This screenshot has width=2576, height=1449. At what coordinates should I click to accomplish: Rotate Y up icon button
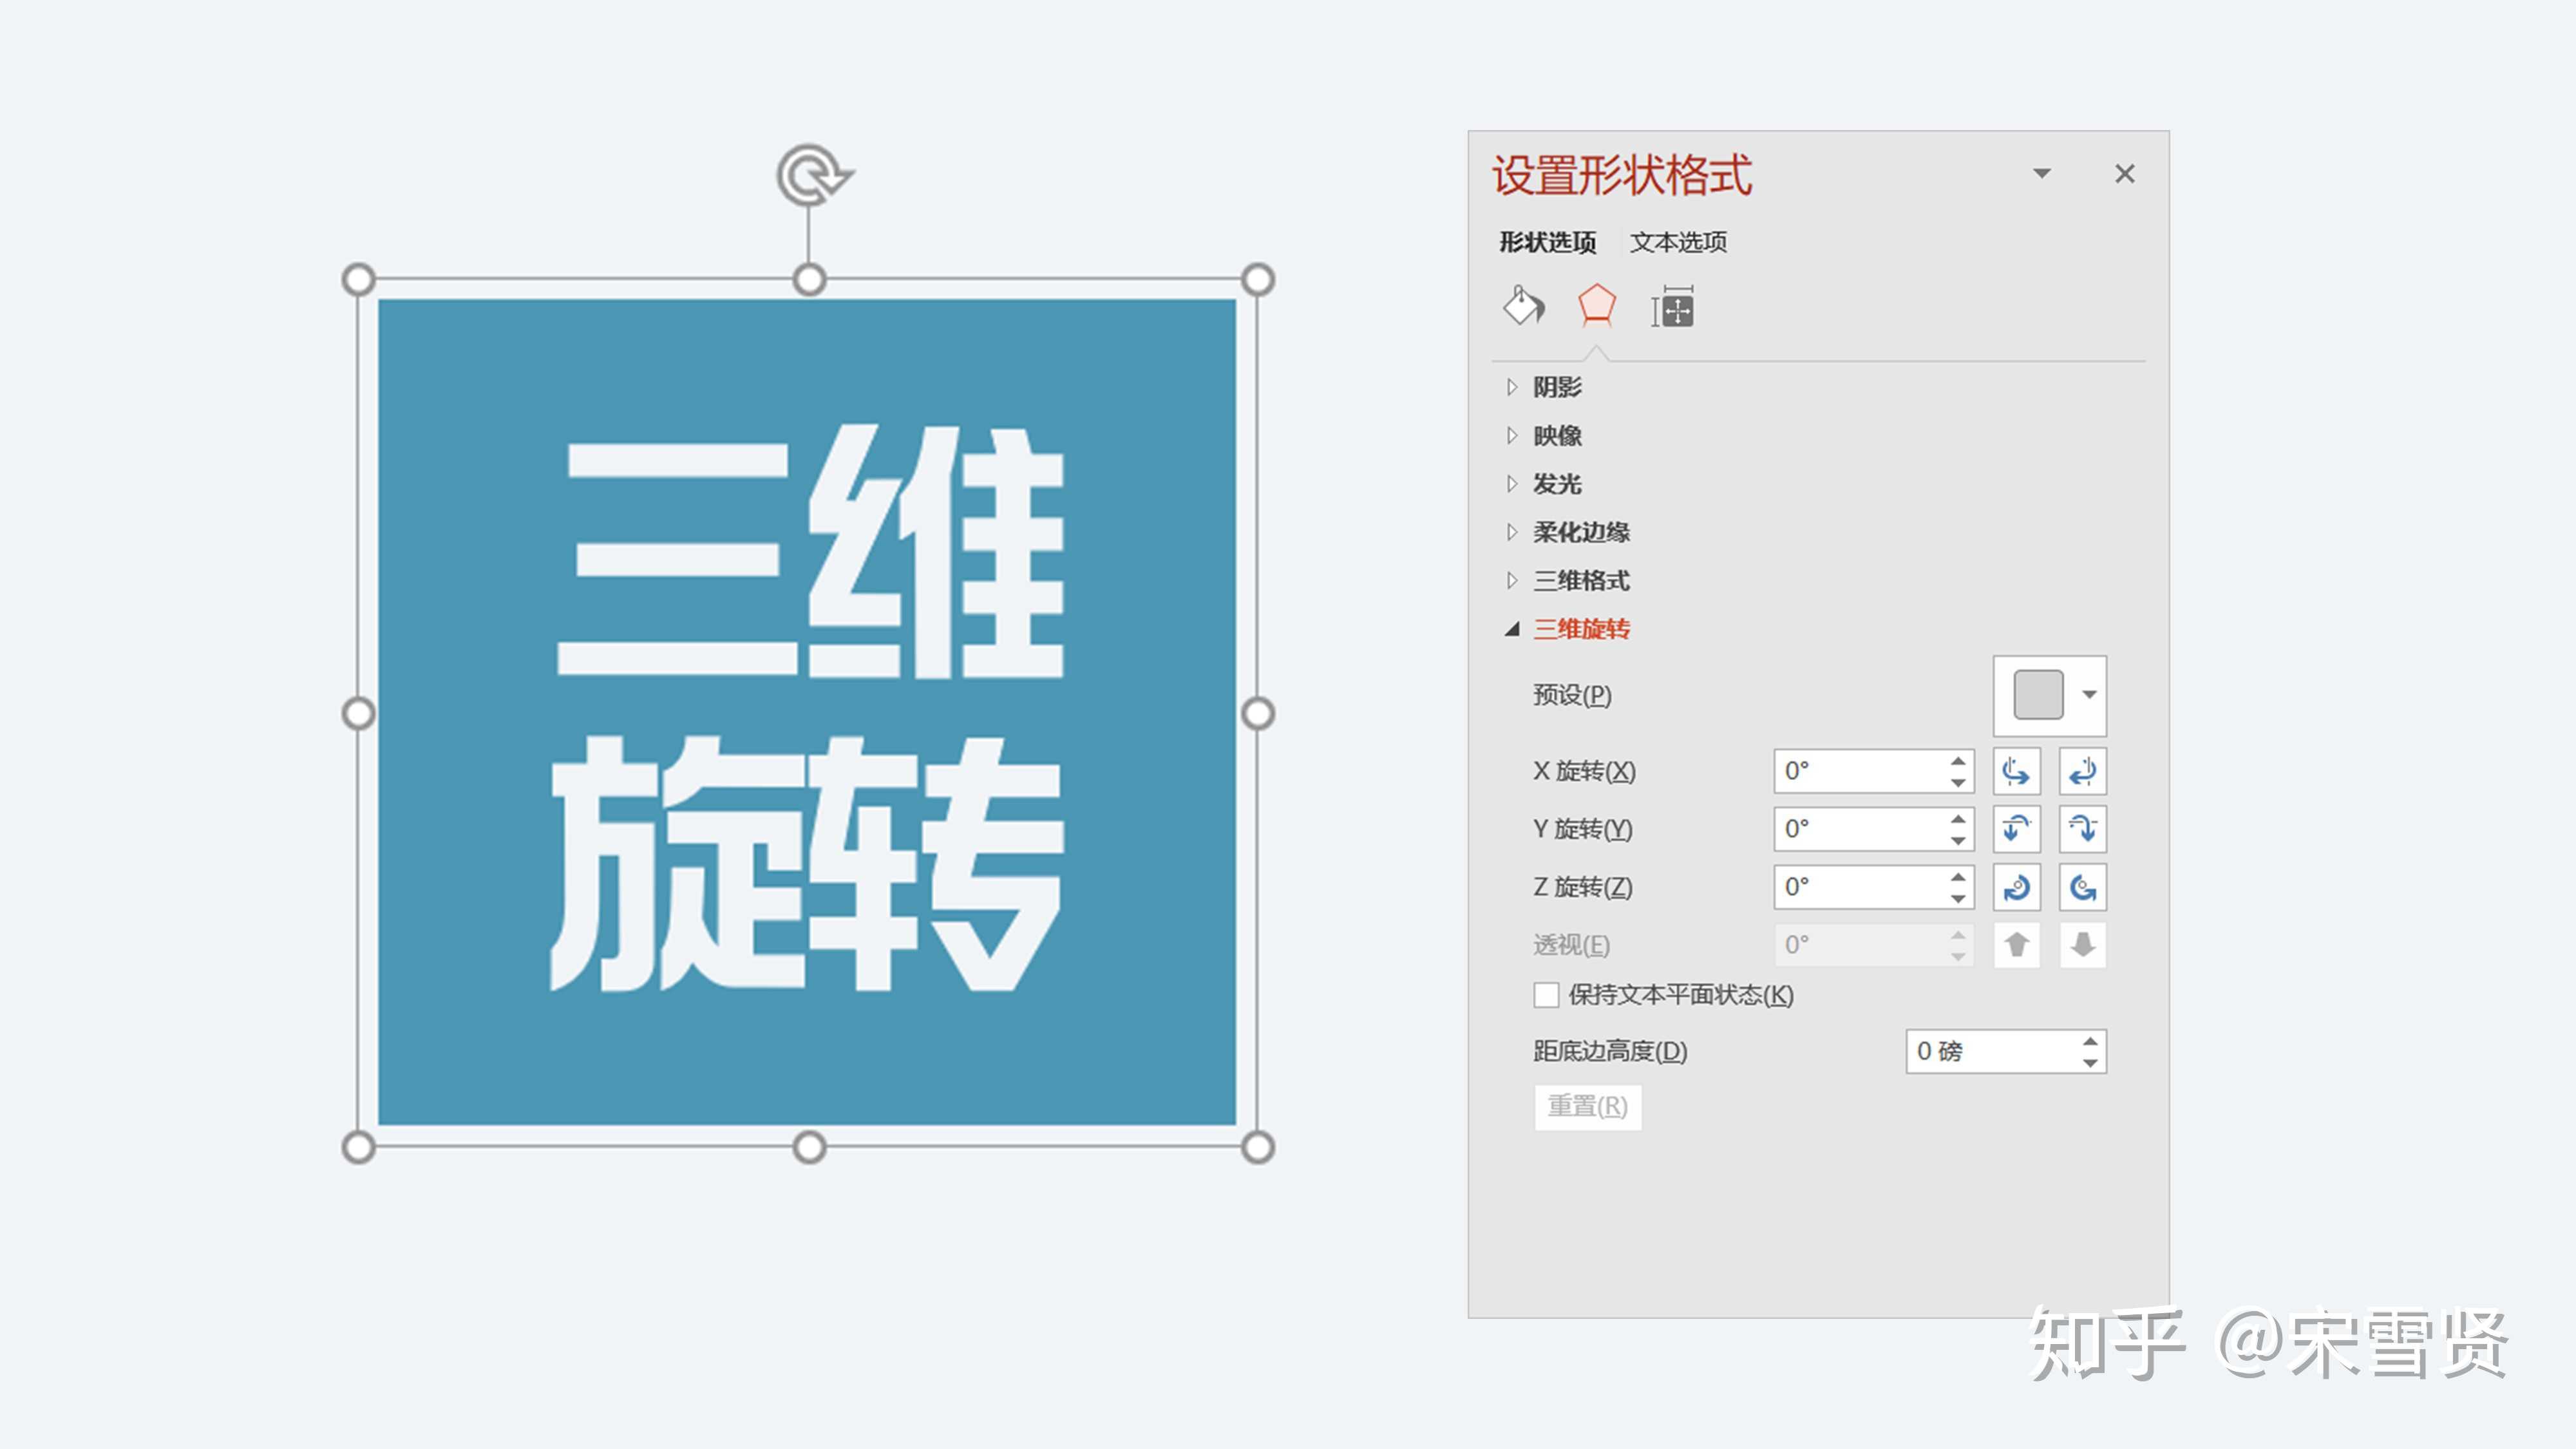click(x=2016, y=829)
